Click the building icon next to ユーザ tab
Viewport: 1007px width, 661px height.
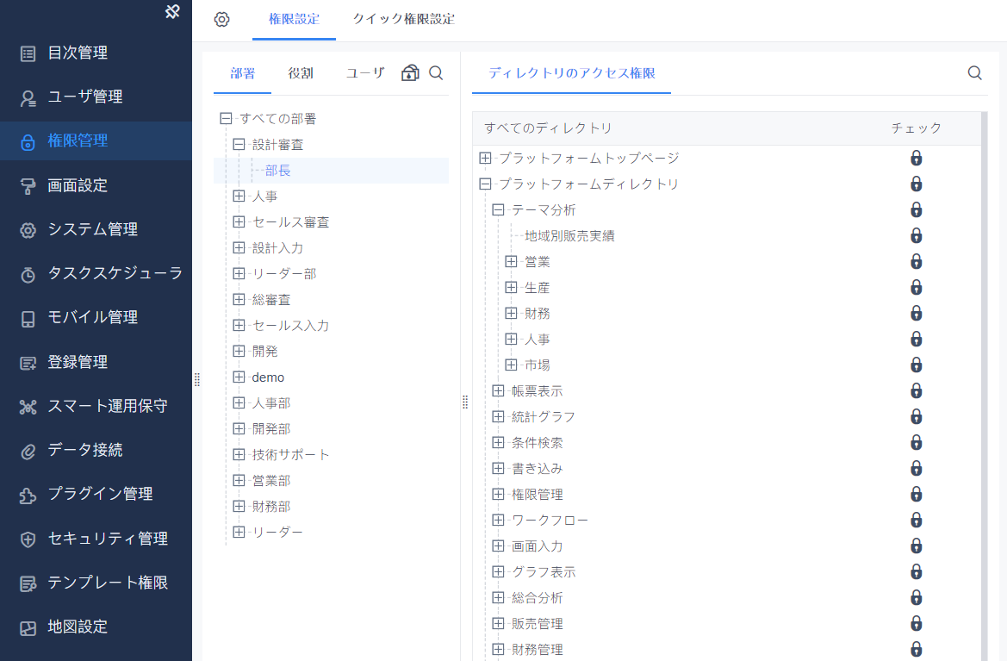click(x=410, y=73)
